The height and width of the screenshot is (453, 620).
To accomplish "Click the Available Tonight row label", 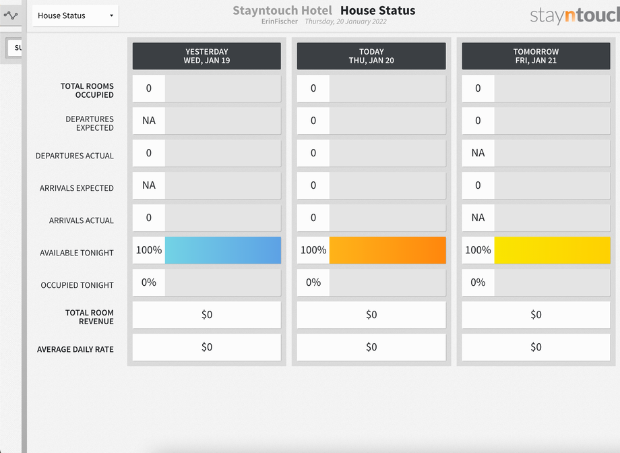I will [77, 253].
